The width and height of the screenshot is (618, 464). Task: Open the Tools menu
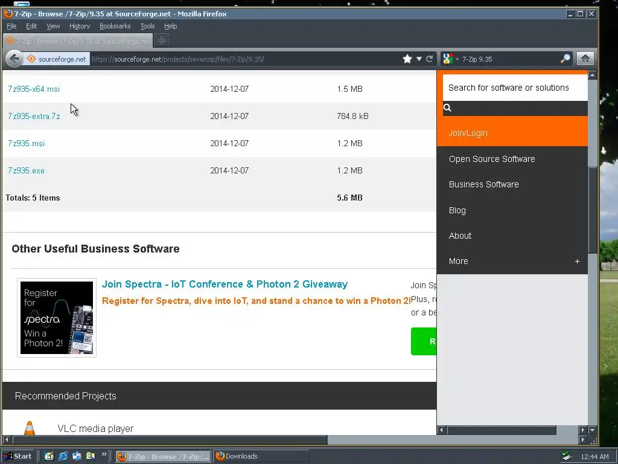coord(147,26)
